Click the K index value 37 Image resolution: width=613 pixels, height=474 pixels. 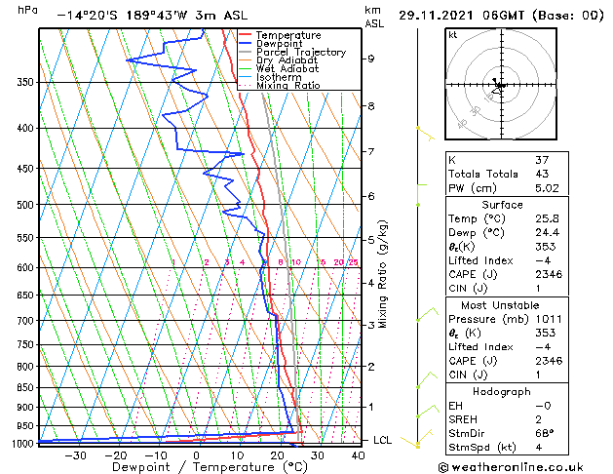(x=542, y=160)
